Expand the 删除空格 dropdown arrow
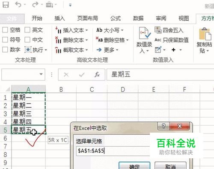This screenshot has height=169, width=214. [127, 40]
